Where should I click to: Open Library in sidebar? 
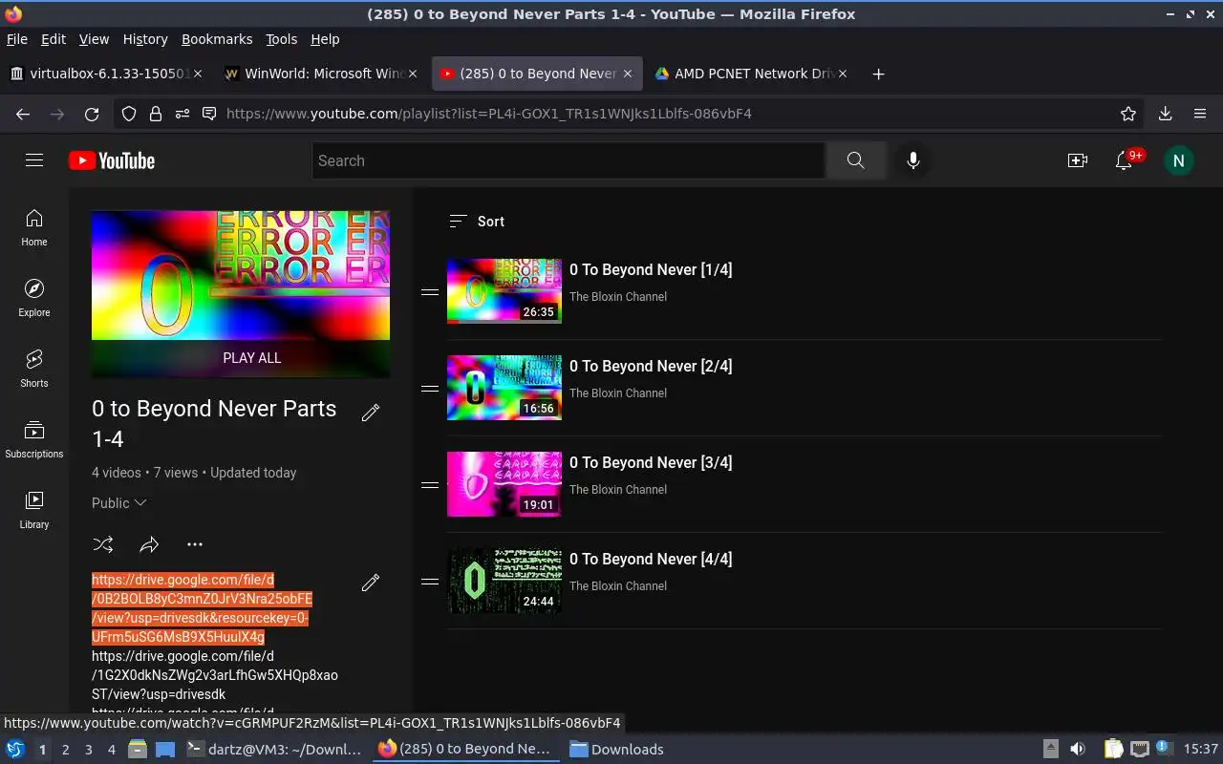click(x=34, y=510)
